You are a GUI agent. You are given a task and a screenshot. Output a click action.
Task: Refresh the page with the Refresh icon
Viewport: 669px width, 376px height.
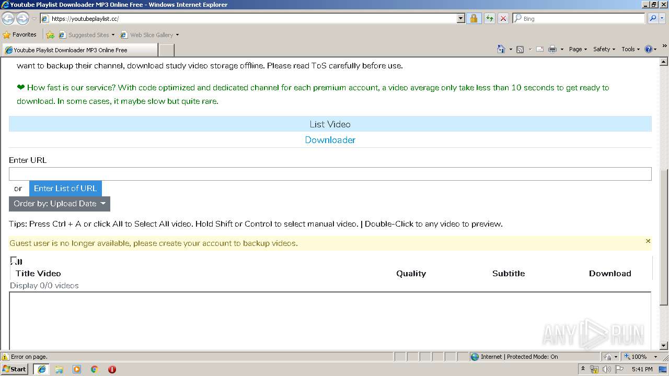tap(489, 18)
